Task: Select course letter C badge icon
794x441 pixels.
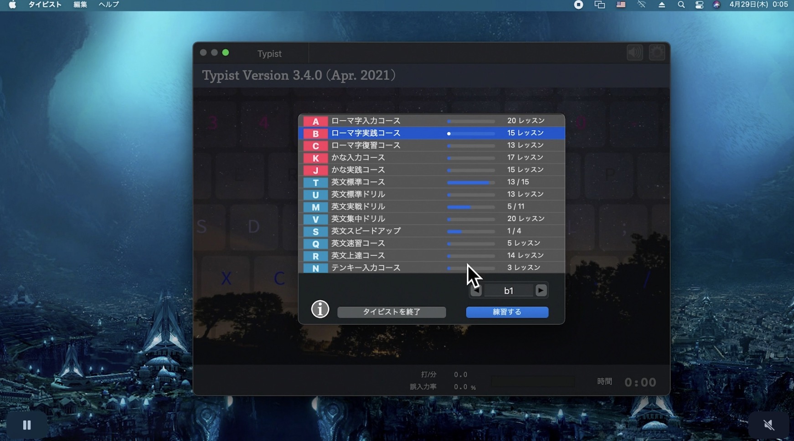Action: (315, 146)
